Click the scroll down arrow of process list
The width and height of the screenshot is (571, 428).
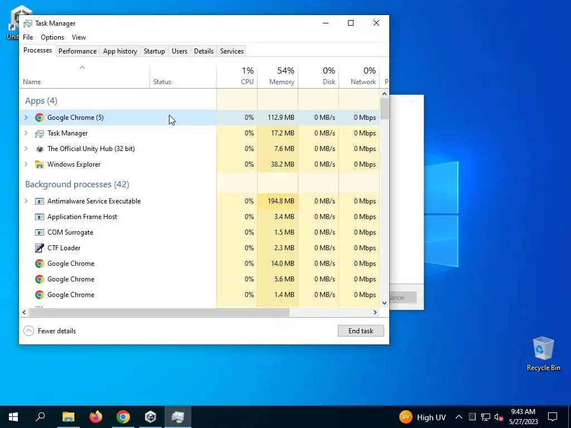tap(385, 303)
